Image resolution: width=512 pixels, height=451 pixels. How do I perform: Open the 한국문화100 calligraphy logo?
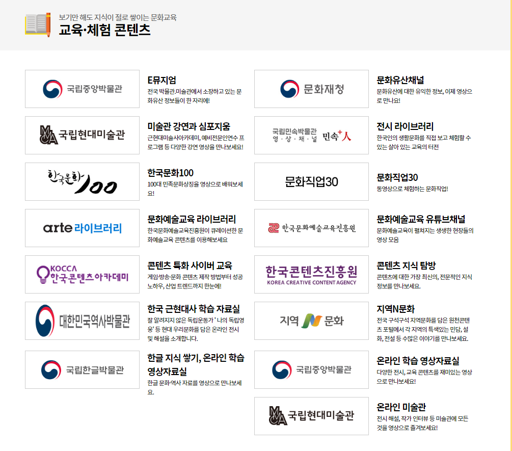pyautogui.click(x=83, y=181)
